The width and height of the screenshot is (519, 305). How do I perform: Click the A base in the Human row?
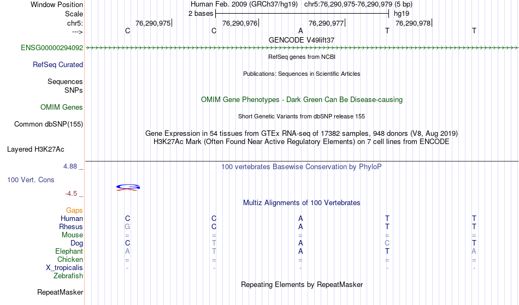tap(300, 219)
